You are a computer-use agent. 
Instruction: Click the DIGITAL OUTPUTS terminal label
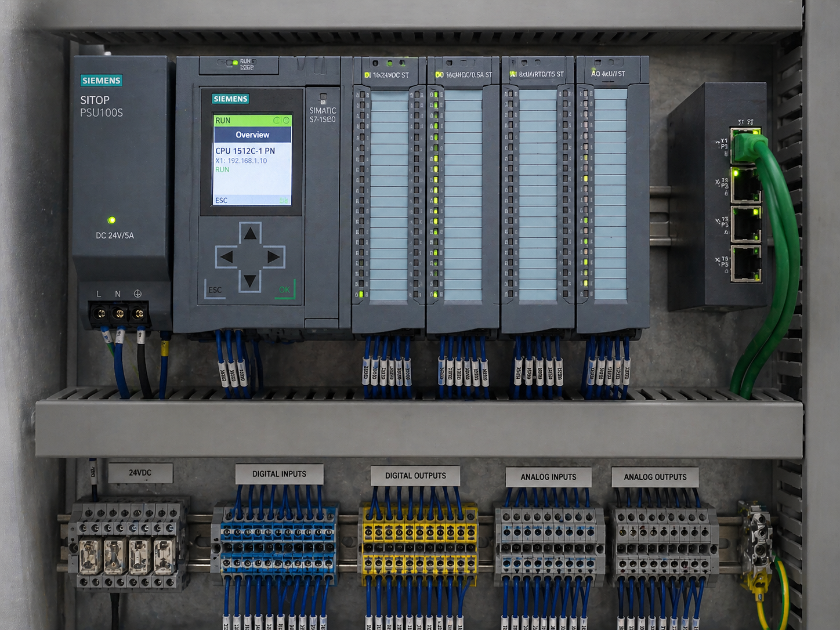(415, 476)
